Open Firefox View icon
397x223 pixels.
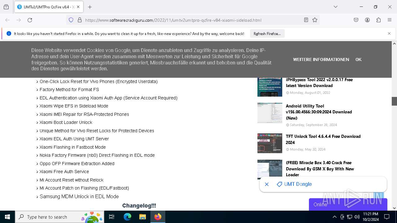point(6,7)
